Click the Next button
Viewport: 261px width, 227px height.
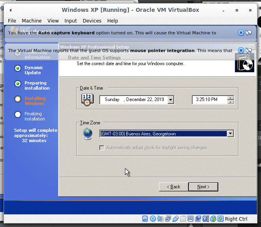(x=203, y=187)
